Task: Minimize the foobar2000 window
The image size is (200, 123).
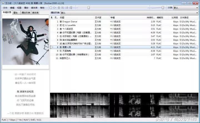Action: [184, 3]
